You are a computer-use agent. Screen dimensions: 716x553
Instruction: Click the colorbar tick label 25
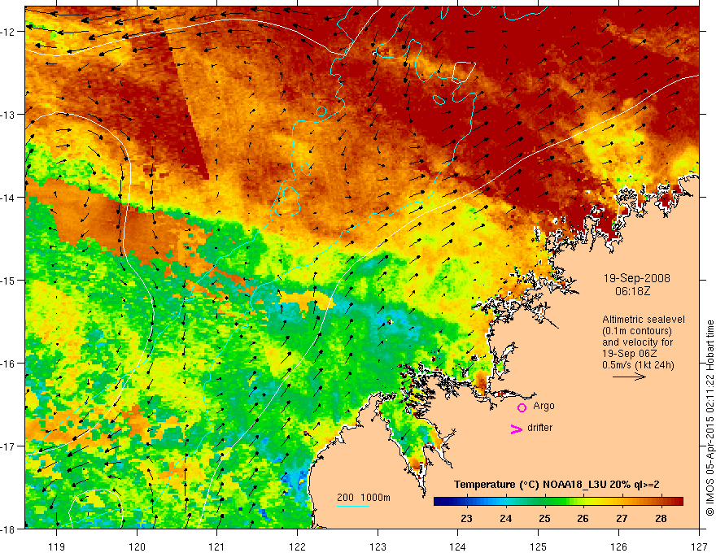[544, 518]
